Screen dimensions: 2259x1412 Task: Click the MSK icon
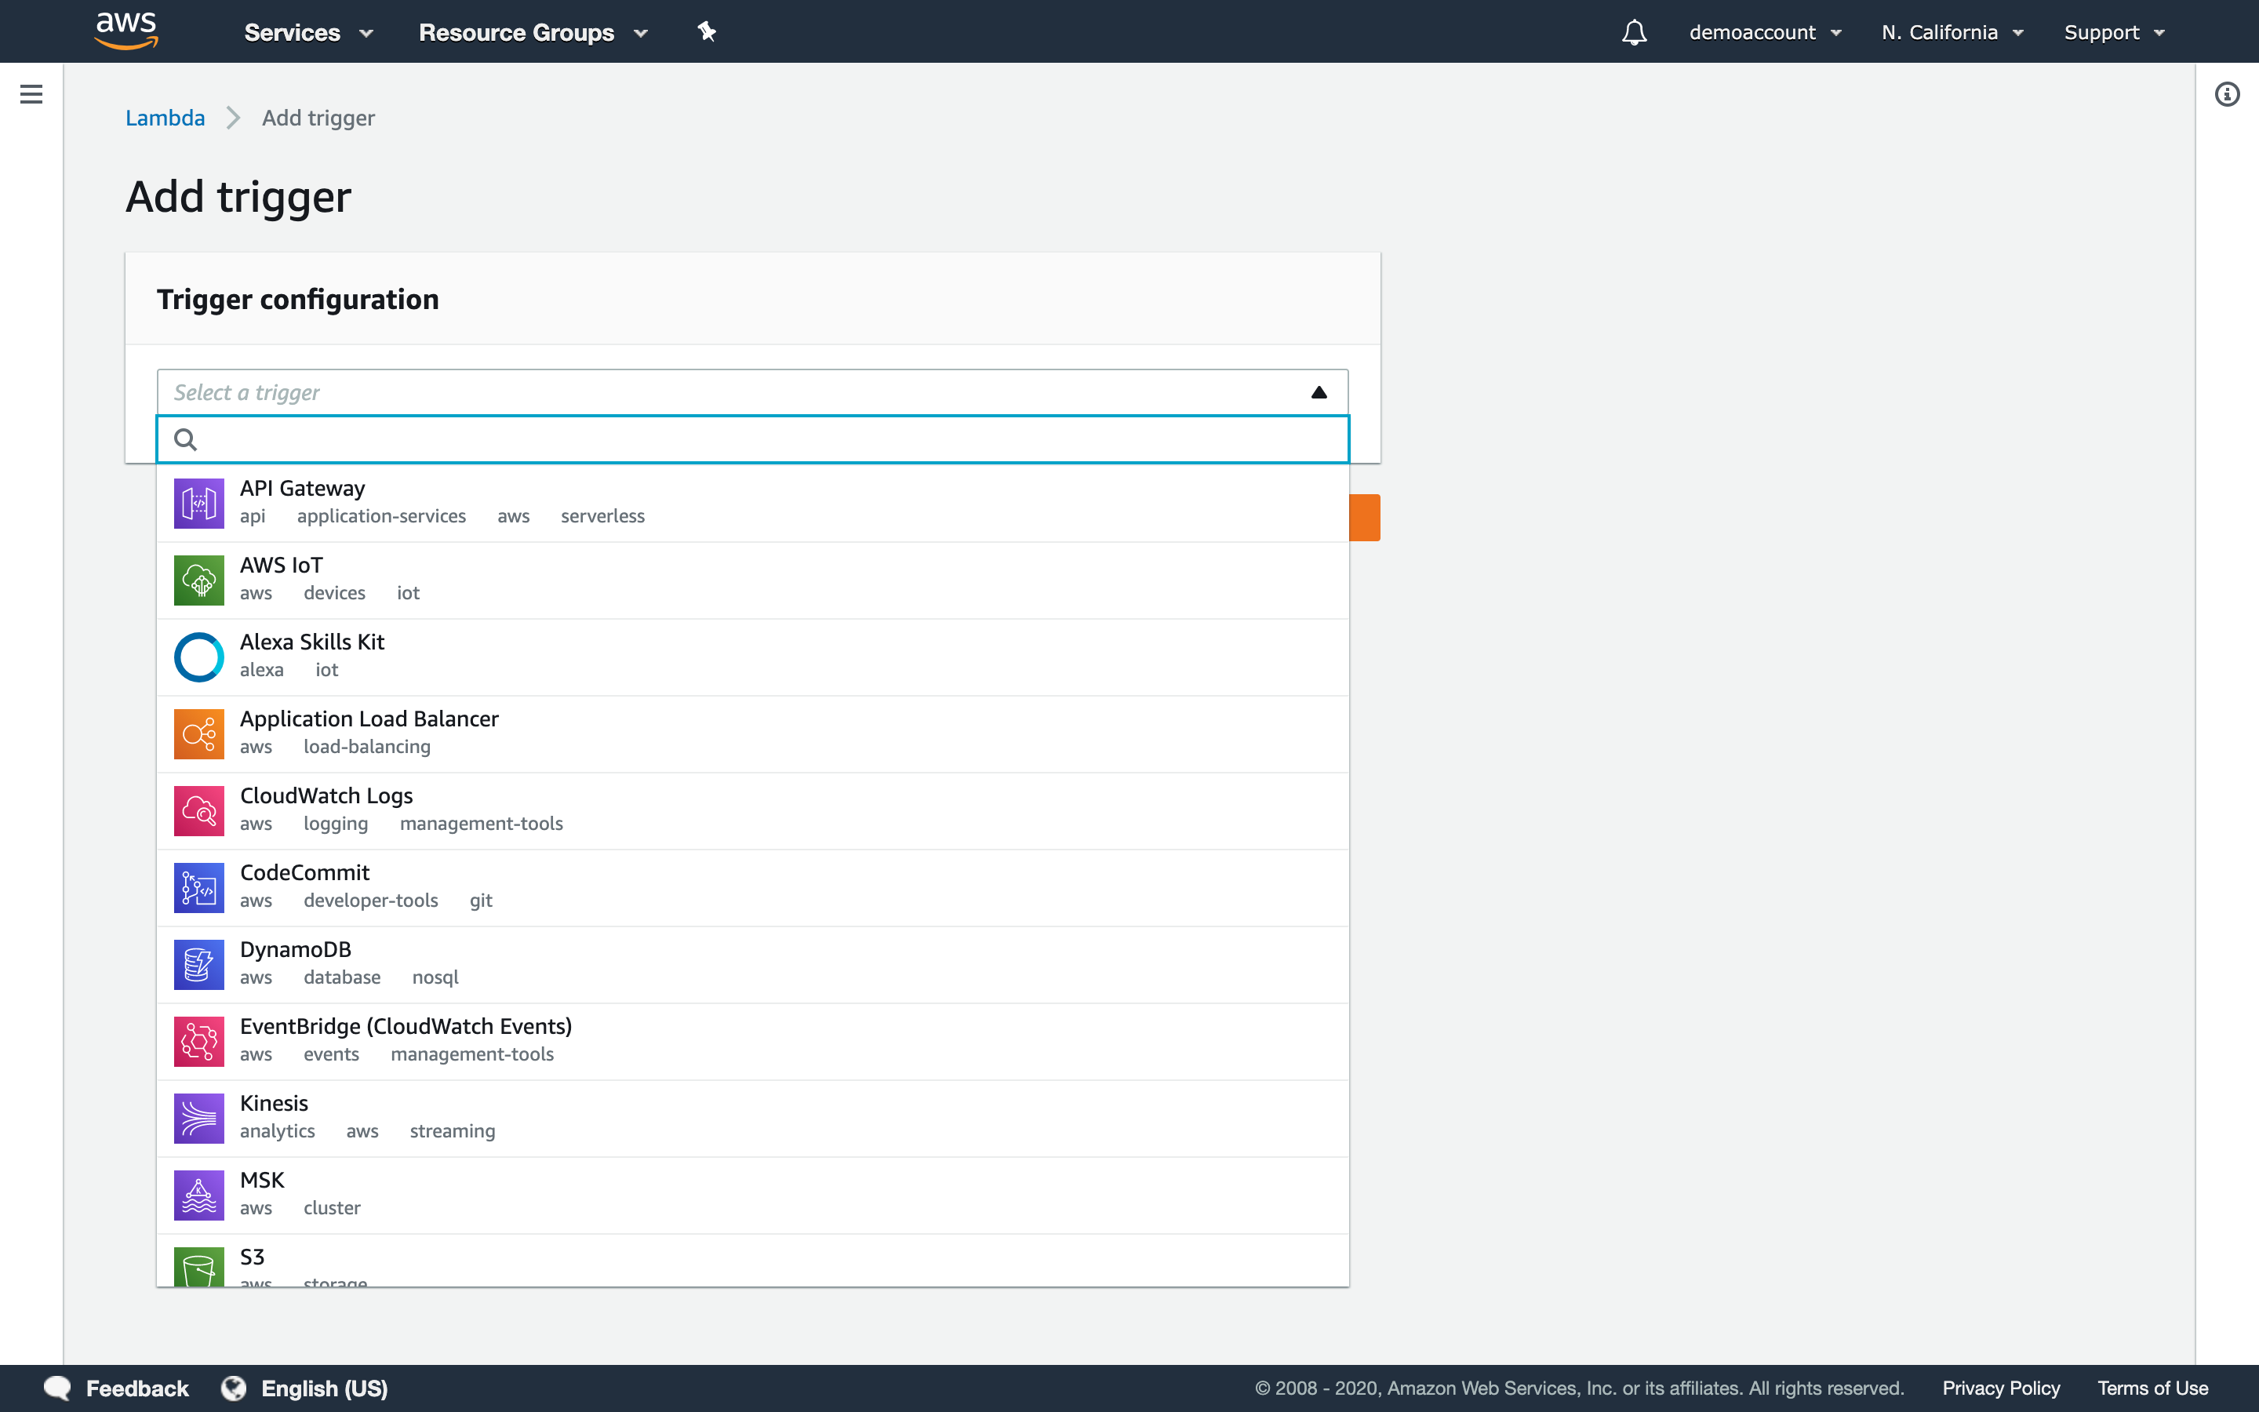coord(198,1195)
